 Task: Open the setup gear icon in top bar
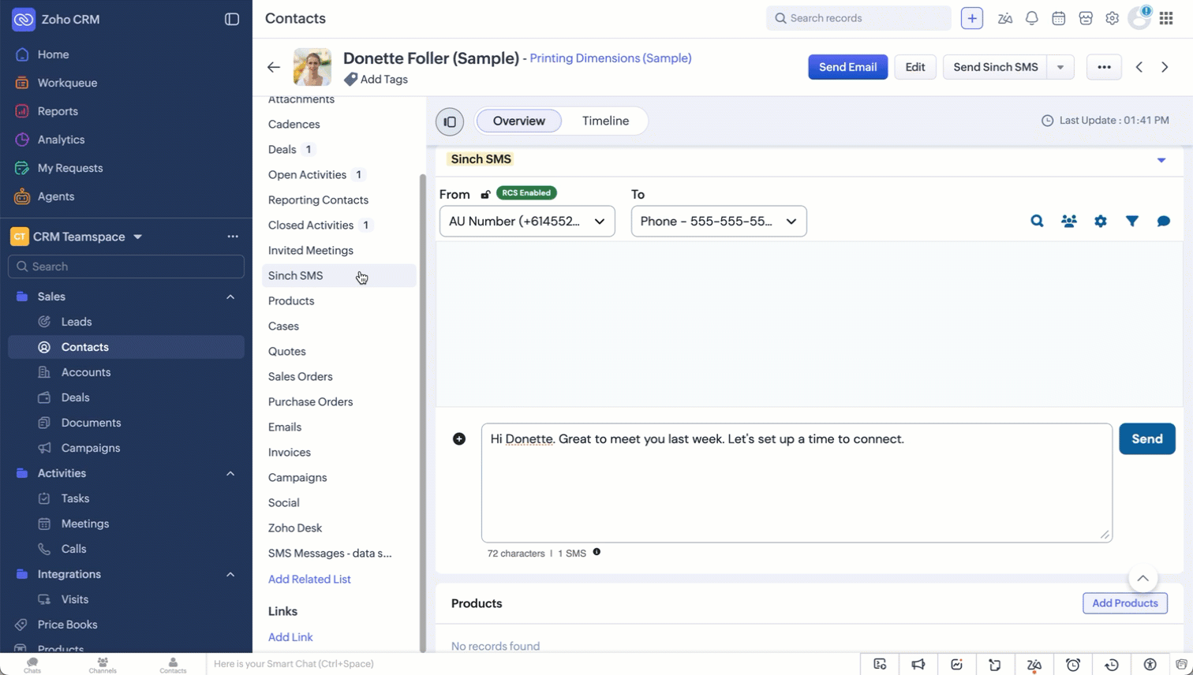1113,18
